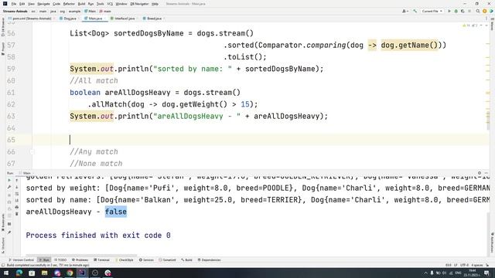Open the Terminal tool window
The image size is (495, 278).
coord(101,260)
